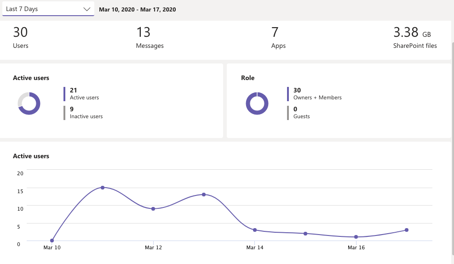Screen dimensions: 454x264
Task: Click the Role donut chart
Action: click(257, 103)
